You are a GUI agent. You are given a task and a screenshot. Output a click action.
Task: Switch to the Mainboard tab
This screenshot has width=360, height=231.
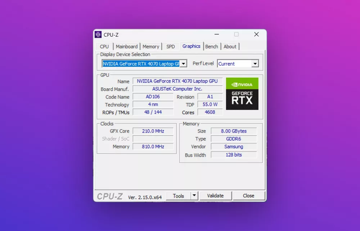pyautogui.click(x=126, y=46)
